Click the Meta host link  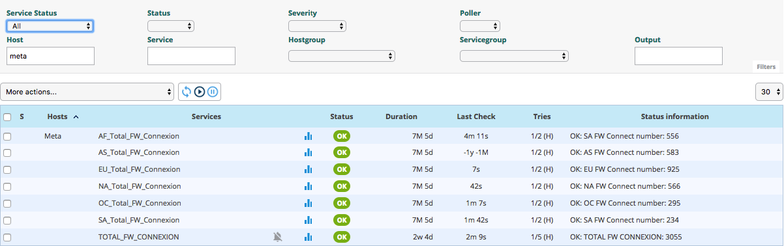[x=53, y=136]
